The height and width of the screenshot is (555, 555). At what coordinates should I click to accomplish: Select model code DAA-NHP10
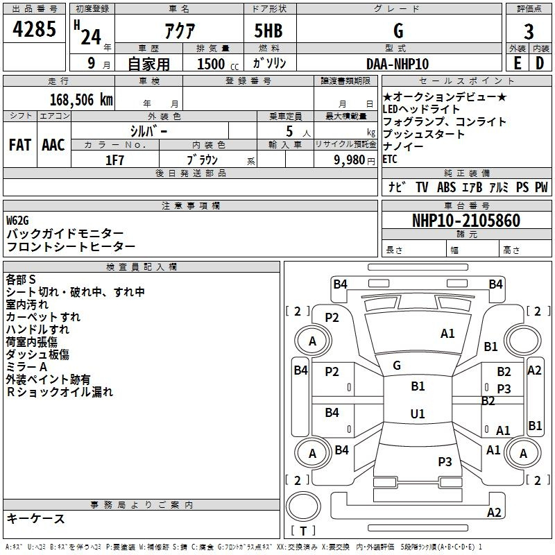398,64
